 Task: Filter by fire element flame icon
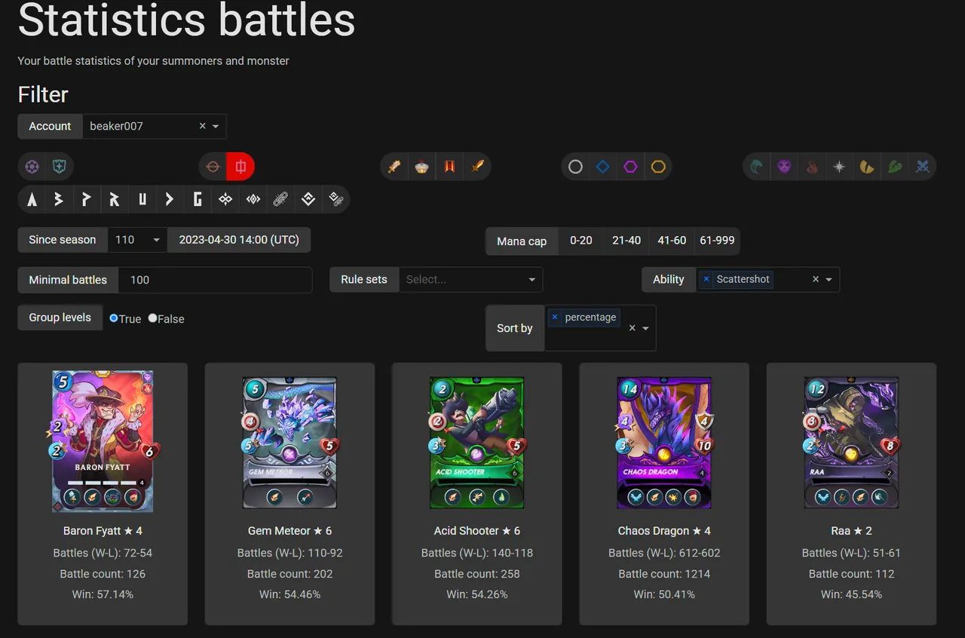click(812, 167)
